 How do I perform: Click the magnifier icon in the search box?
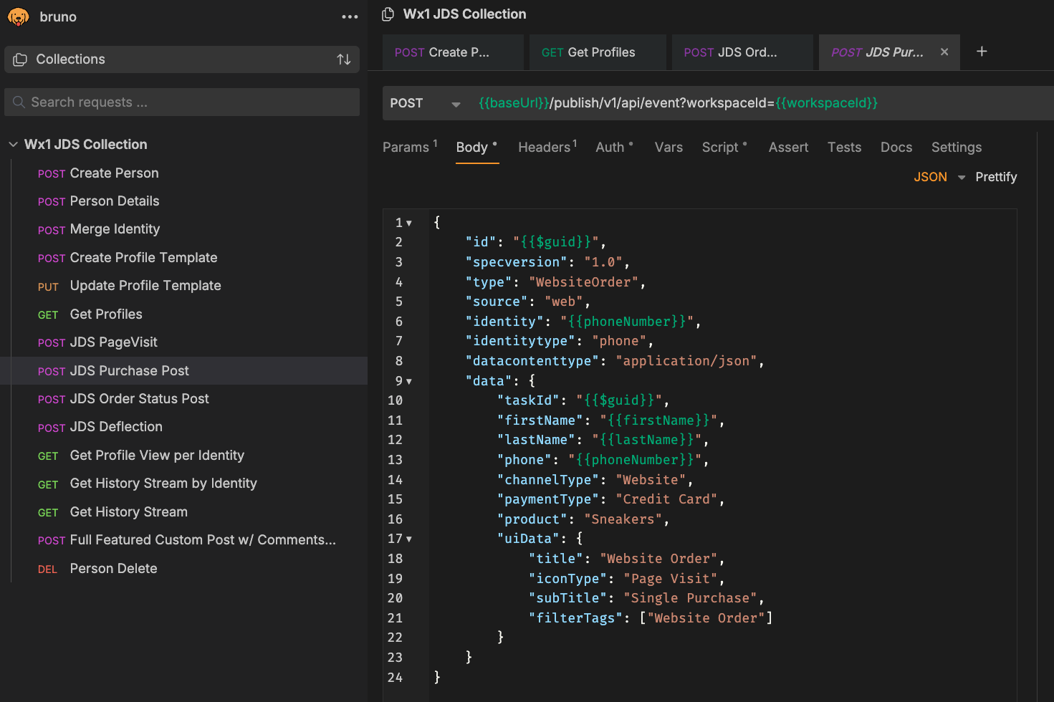click(19, 102)
